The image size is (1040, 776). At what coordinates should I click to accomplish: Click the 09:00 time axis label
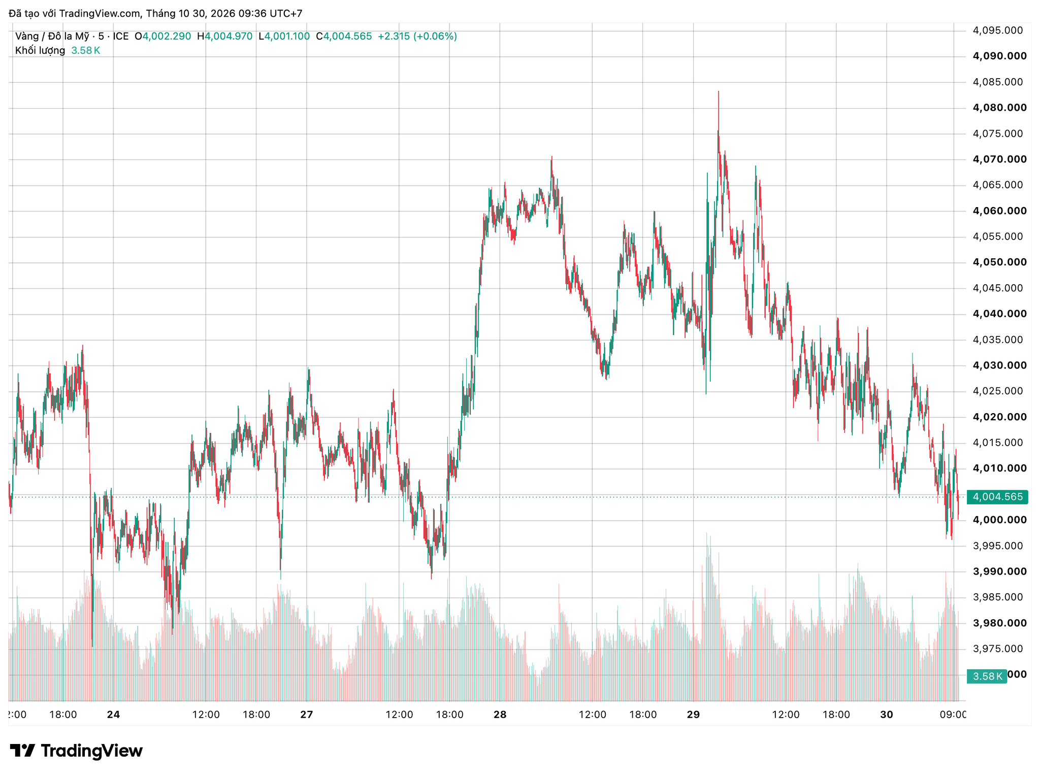953,715
